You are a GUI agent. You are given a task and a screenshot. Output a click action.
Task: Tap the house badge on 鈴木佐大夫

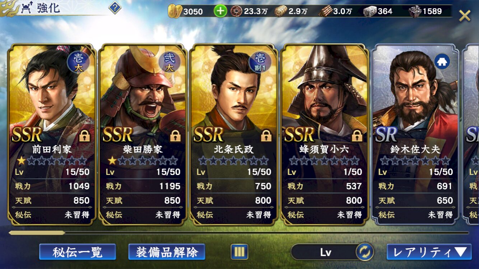click(x=442, y=62)
